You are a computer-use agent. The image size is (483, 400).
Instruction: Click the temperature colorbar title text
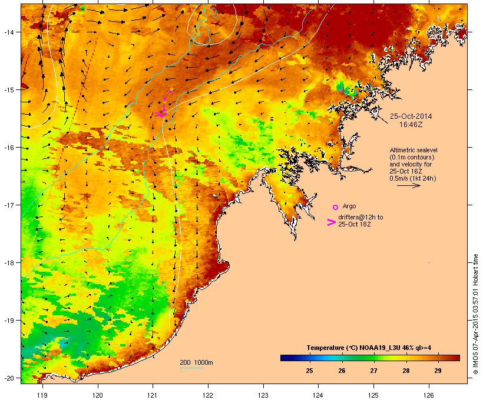[369, 348]
